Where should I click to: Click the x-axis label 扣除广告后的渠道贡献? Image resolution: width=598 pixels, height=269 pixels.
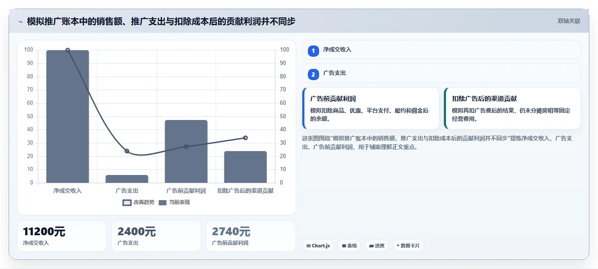(x=246, y=191)
